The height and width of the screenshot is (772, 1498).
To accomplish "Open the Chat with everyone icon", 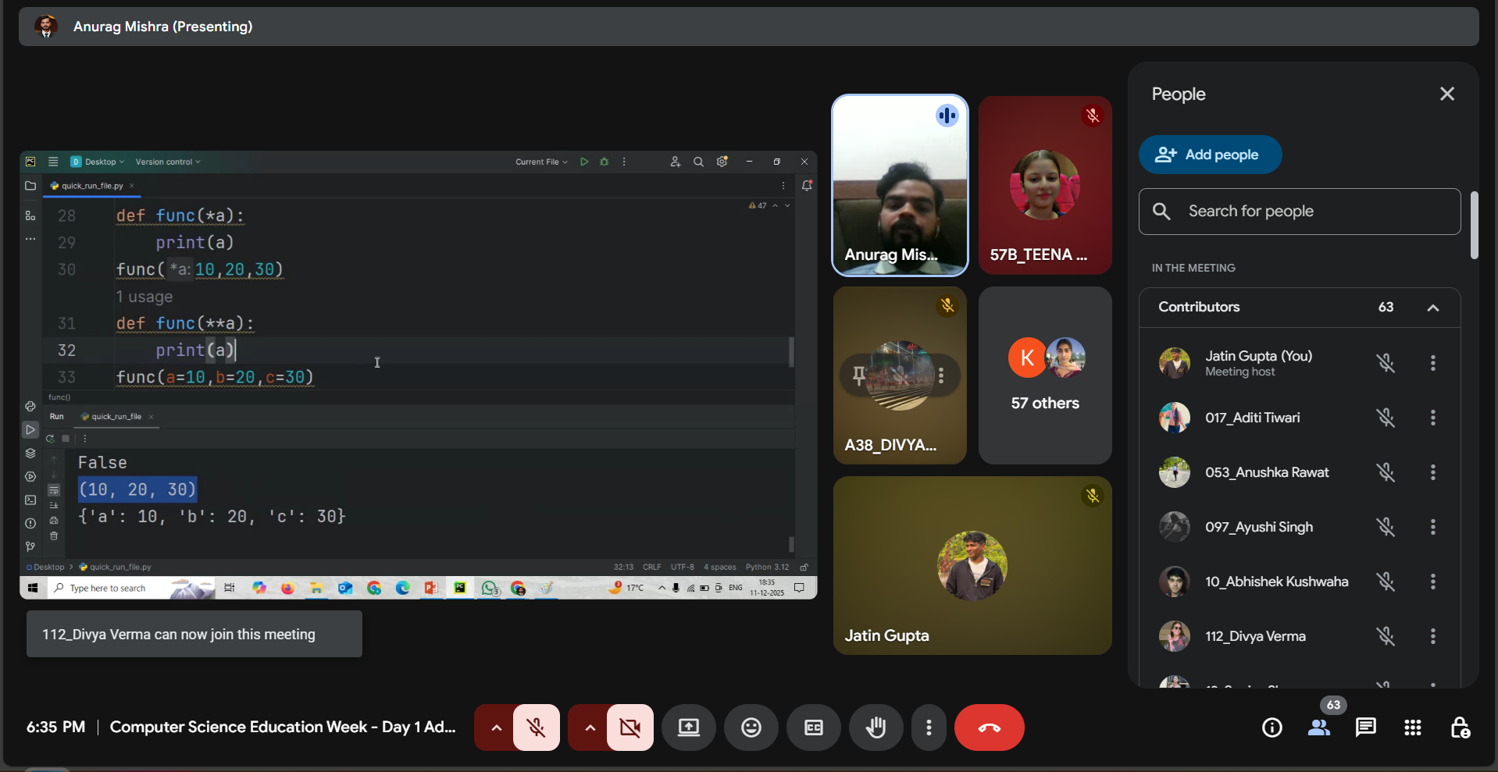I will click(1365, 728).
